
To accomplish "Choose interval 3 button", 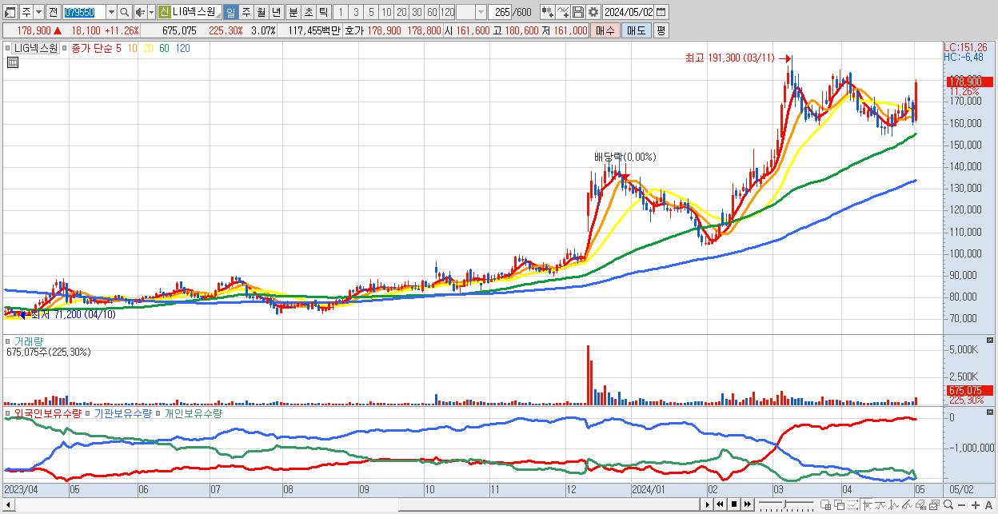I will (x=356, y=12).
